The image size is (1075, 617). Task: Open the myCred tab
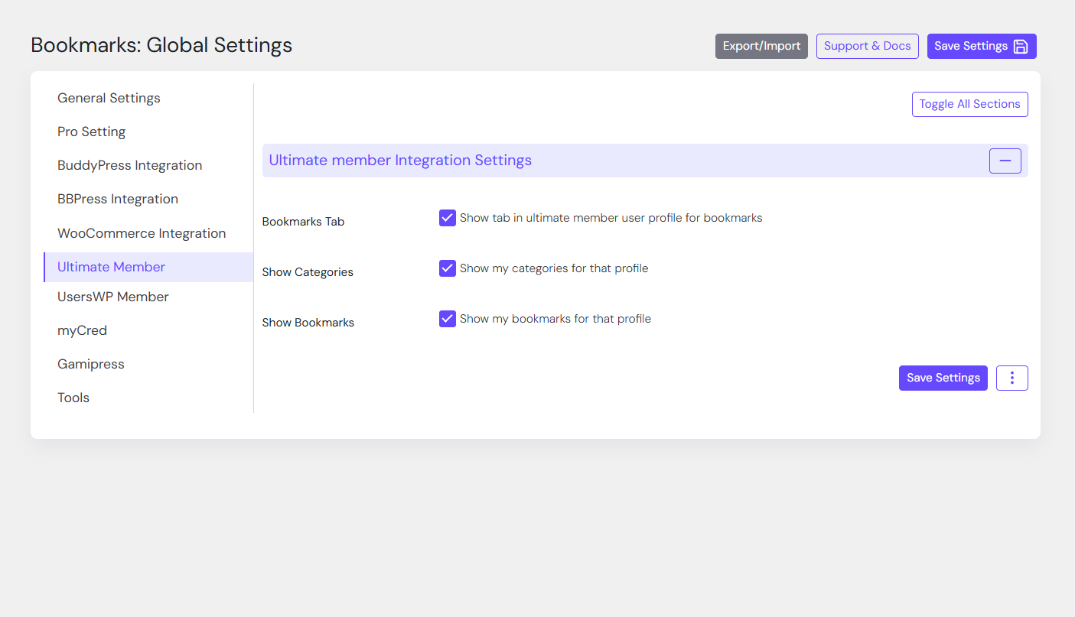[82, 330]
